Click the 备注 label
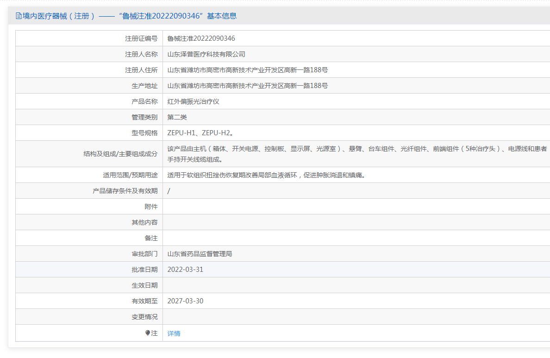The image size is (550, 358). tap(151, 239)
